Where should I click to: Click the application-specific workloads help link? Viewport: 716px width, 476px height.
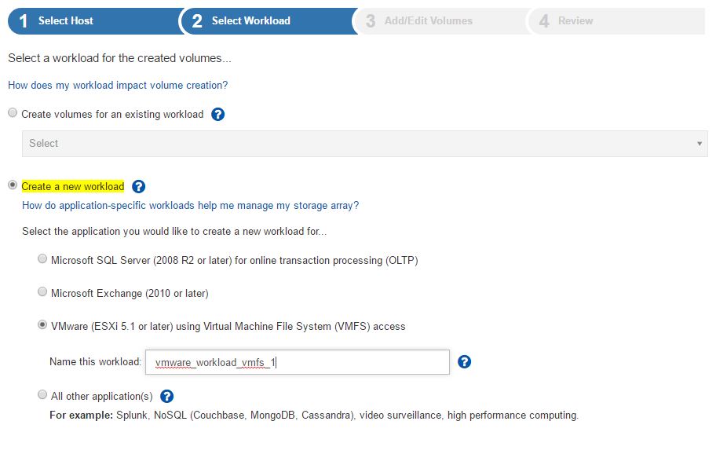click(188, 205)
